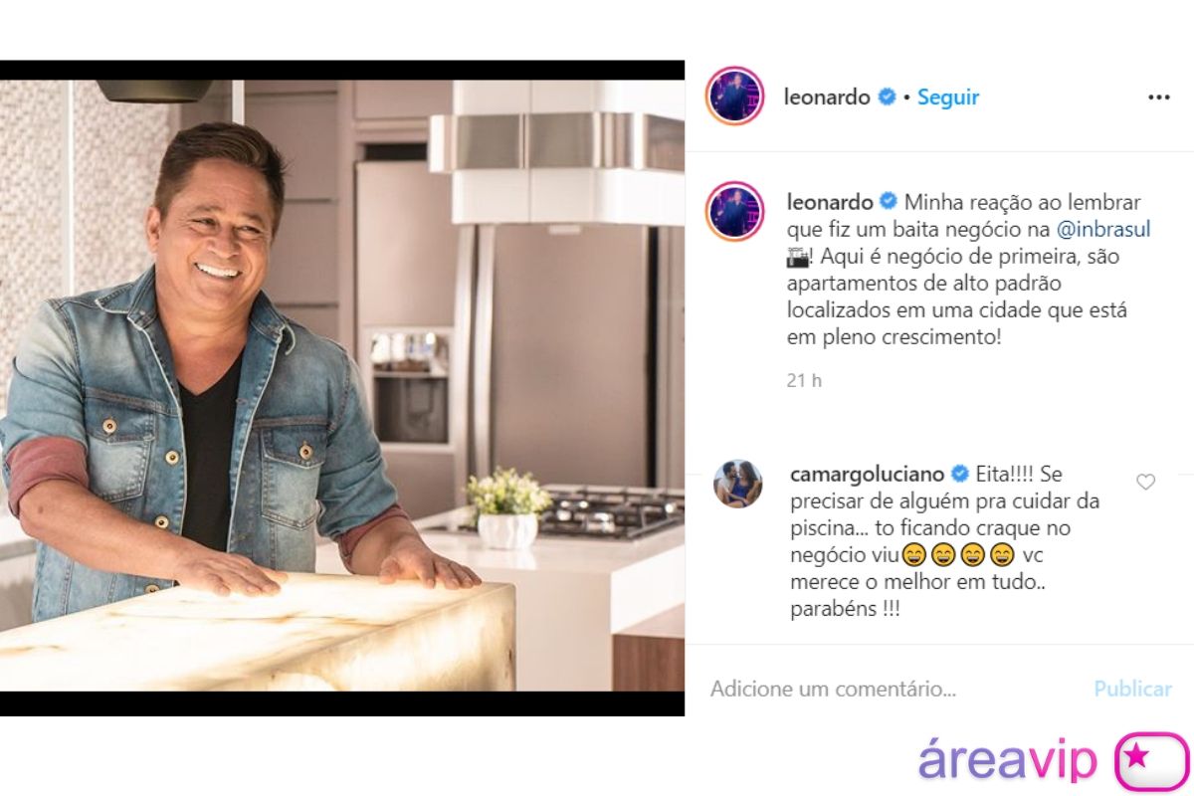Image resolution: width=1194 pixels, height=796 pixels.
Task: Open camargoluciano's profile avatar
Action: click(x=737, y=485)
